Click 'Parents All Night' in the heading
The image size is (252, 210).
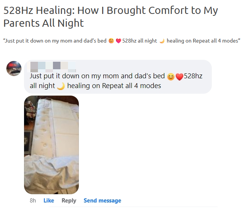(44, 23)
